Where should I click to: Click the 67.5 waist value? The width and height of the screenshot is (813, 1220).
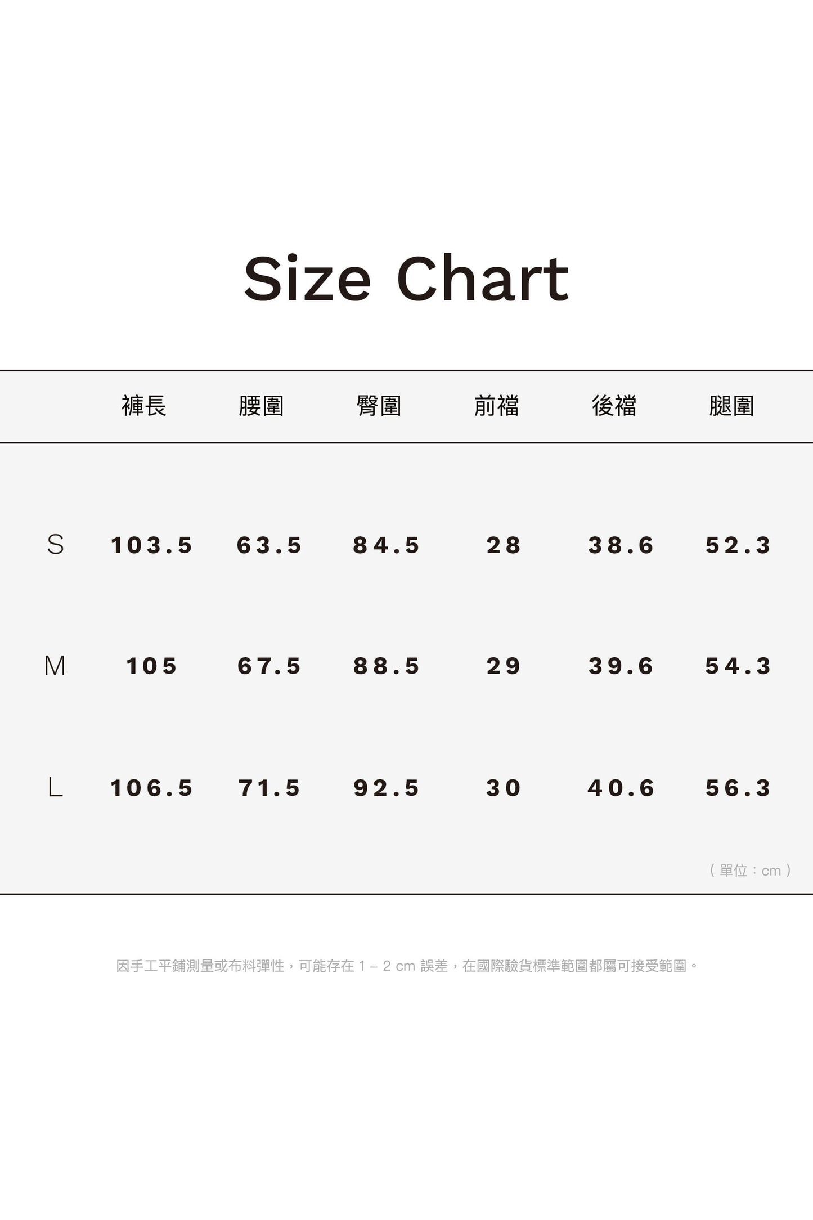(x=269, y=666)
